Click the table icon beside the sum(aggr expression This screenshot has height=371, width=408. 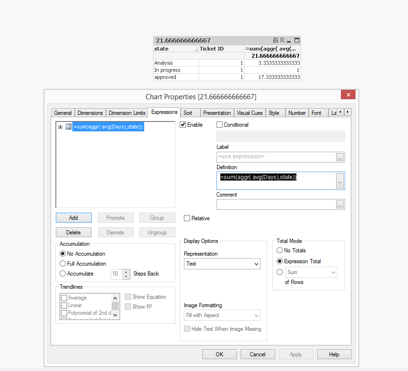pos(69,127)
